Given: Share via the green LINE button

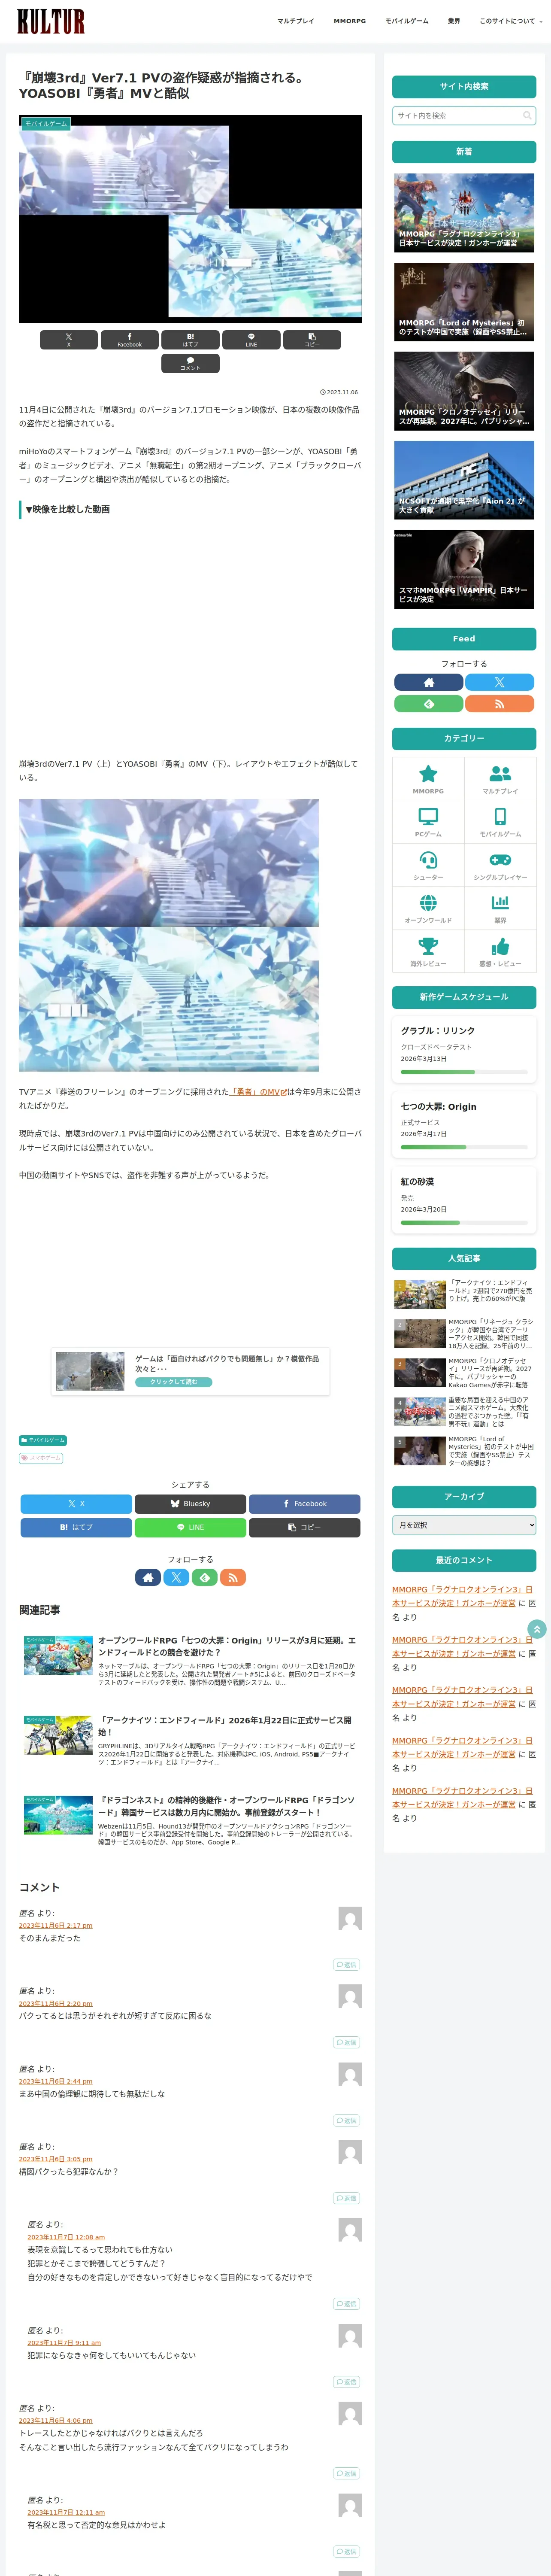Looking at the screenshot, I should [190, 1527].
